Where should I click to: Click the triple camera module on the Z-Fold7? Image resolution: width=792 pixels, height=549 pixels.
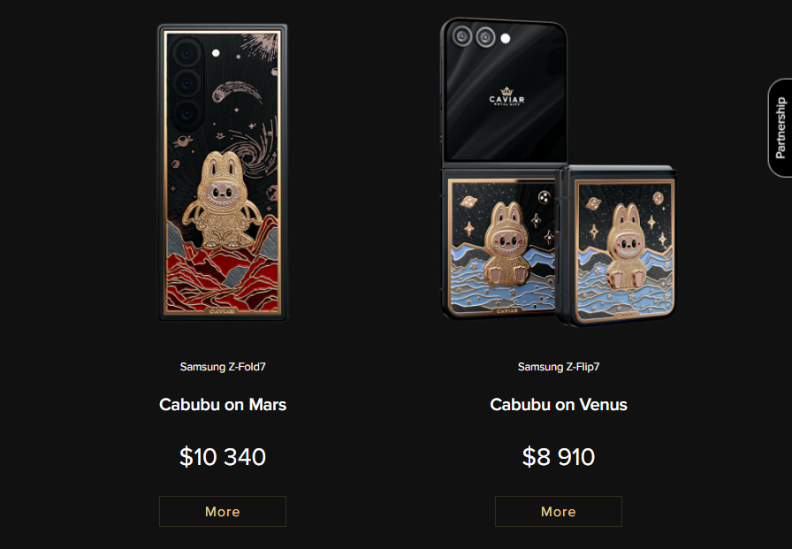coord(187,83)
